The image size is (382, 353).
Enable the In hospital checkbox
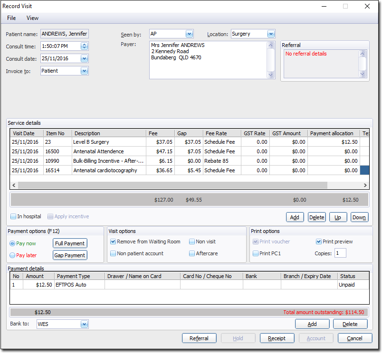pos(14,217)
